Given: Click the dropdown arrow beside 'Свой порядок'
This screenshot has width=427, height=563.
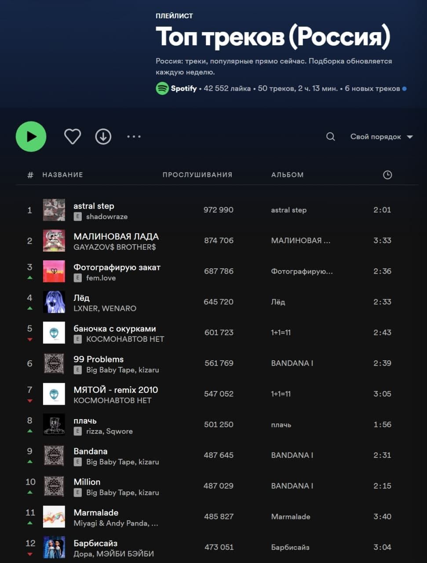Looking at the screenshot, I should (410, 137).
